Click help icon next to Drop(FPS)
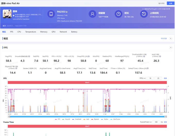The image size is (175, 136). 89,56
